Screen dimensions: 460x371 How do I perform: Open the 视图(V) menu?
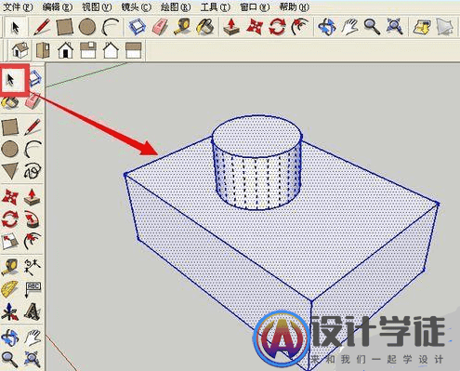pyautogui.click(x=97, y=7)
